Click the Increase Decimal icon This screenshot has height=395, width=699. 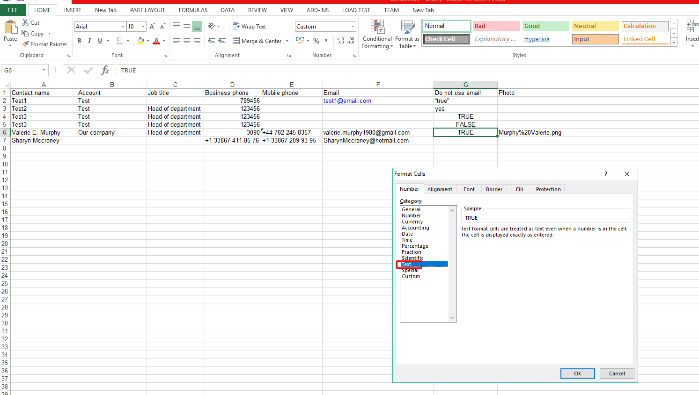(x=340, y=41)
